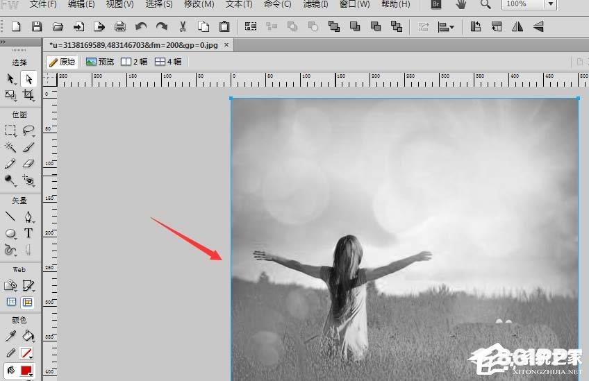This screenshot has width=589, height=381.
Task: Click the Save icon in toolbar
Action: [x=37, y=26]
